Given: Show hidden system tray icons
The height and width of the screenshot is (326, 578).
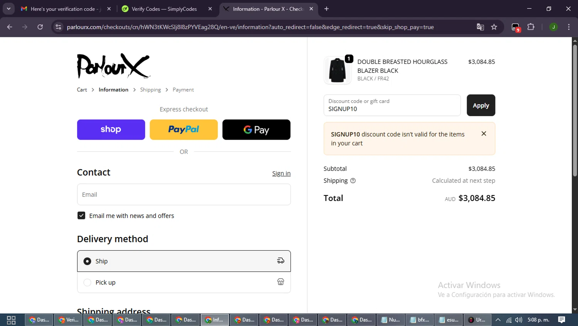Looking at the screenshot, I should [498, 320].
